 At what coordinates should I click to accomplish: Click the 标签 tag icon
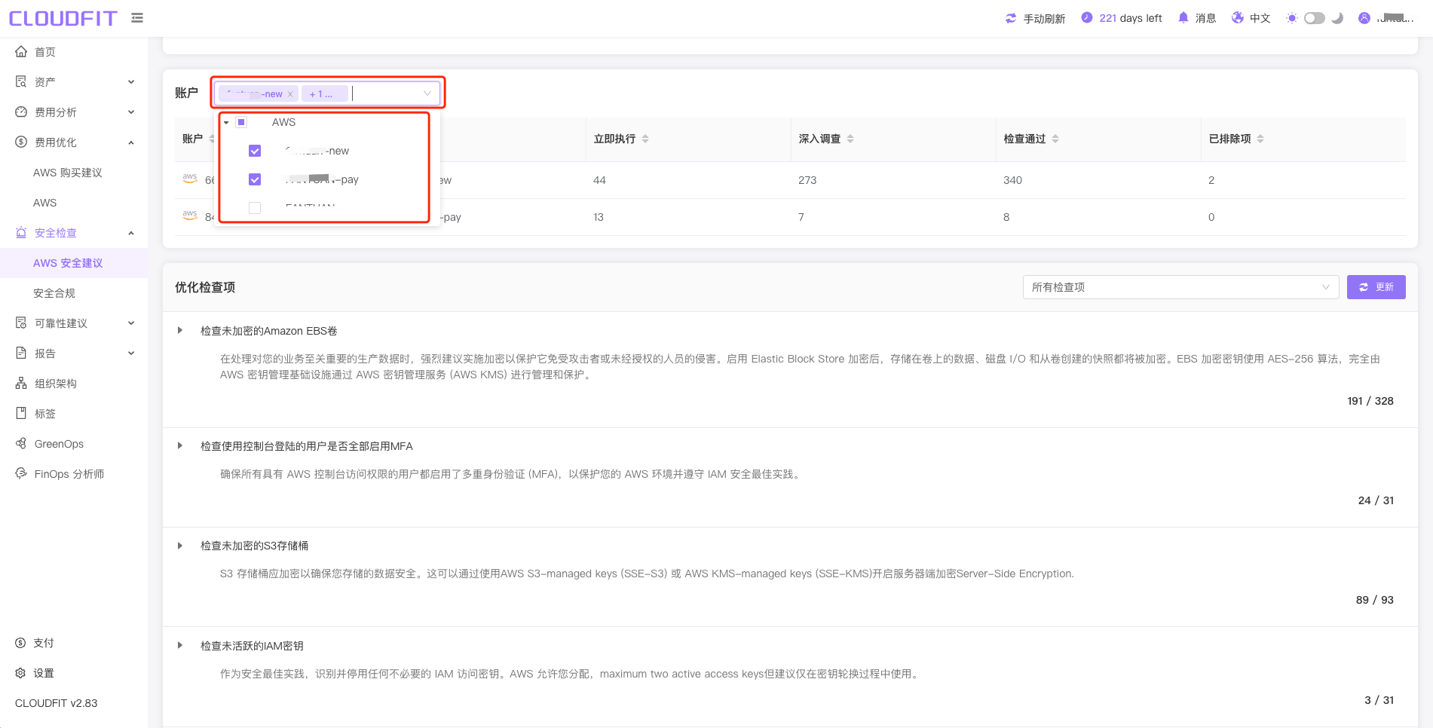[21, 414]
